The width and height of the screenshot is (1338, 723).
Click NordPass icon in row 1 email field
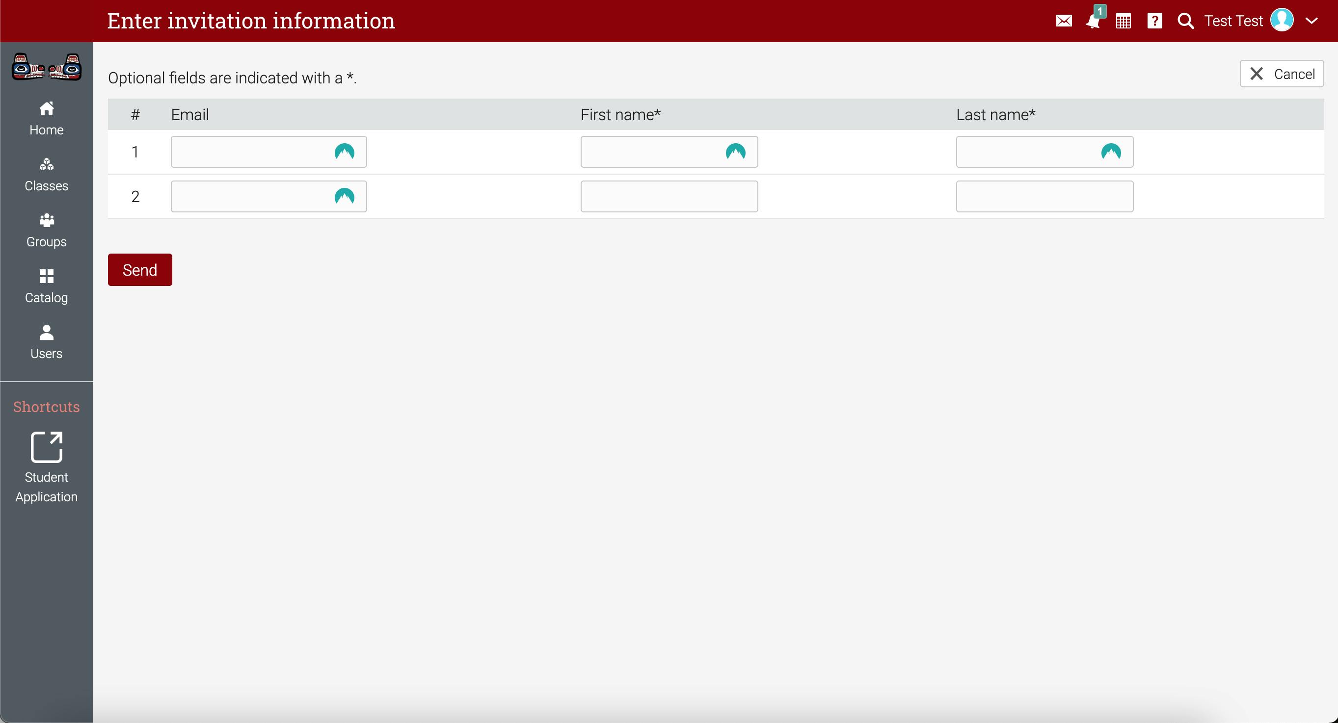point(345,152)
